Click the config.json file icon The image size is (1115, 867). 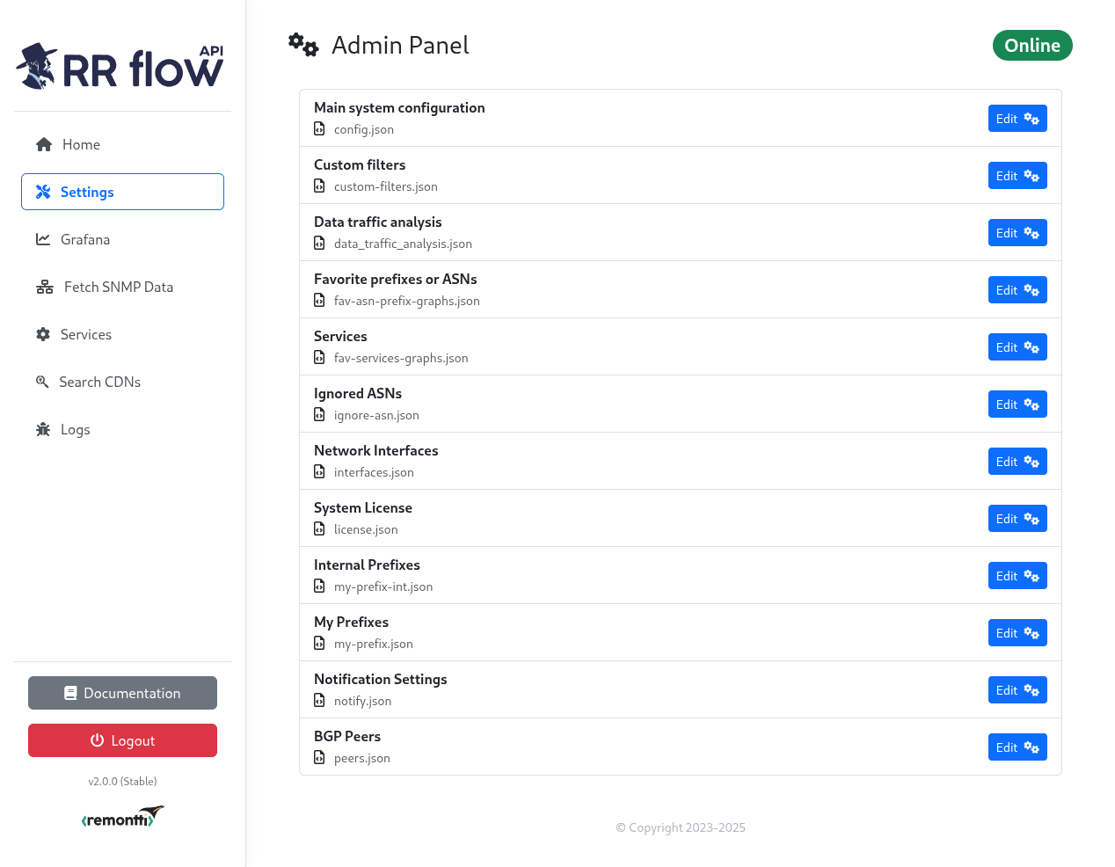pyautogui.click(x=319, y=129)
